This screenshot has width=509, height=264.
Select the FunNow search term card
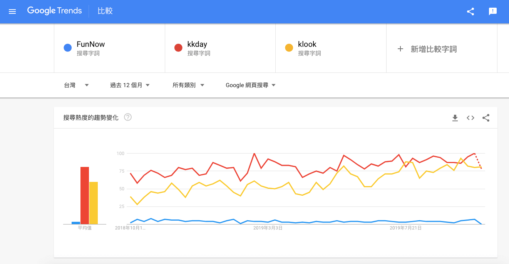point(109,48)
